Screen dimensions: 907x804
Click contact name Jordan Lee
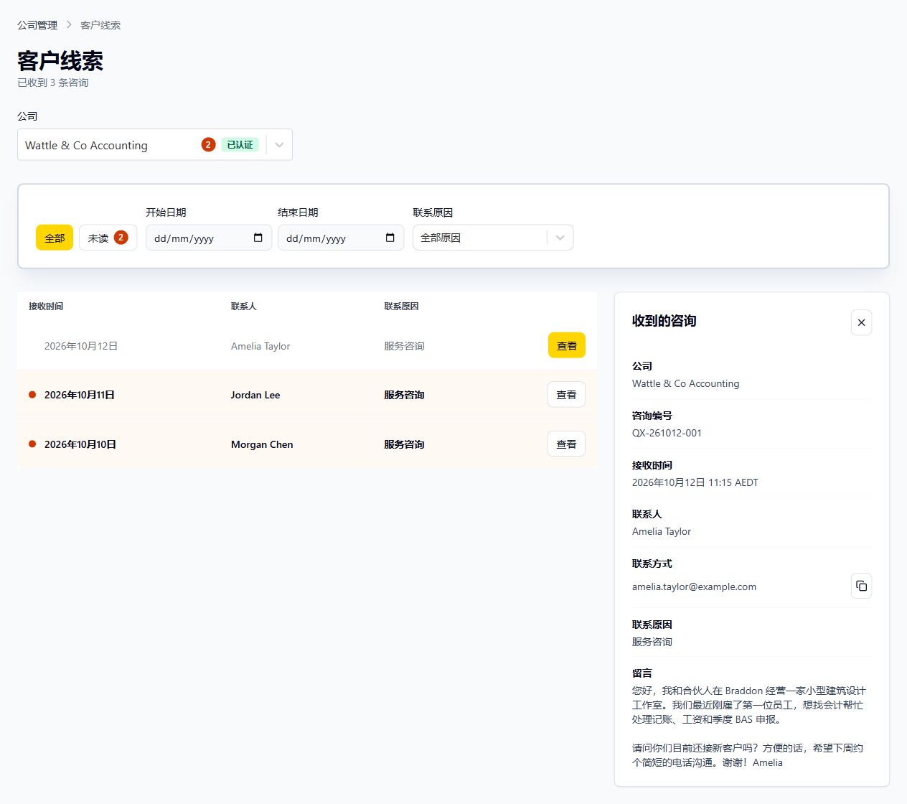click(255, 395)
